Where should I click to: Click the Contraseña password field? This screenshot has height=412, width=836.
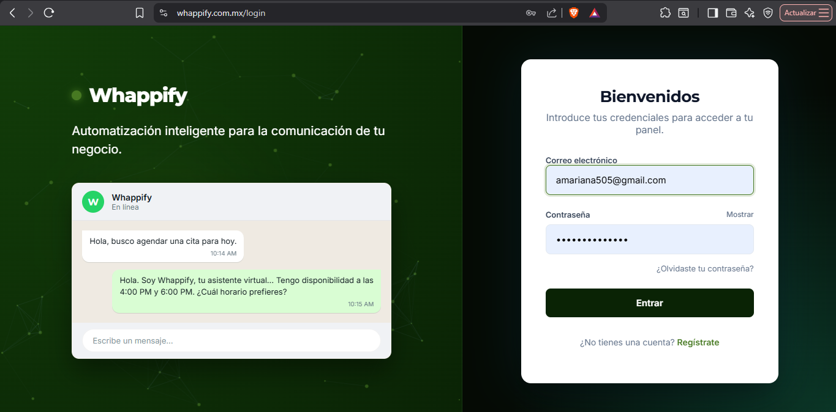coord(650,239)
